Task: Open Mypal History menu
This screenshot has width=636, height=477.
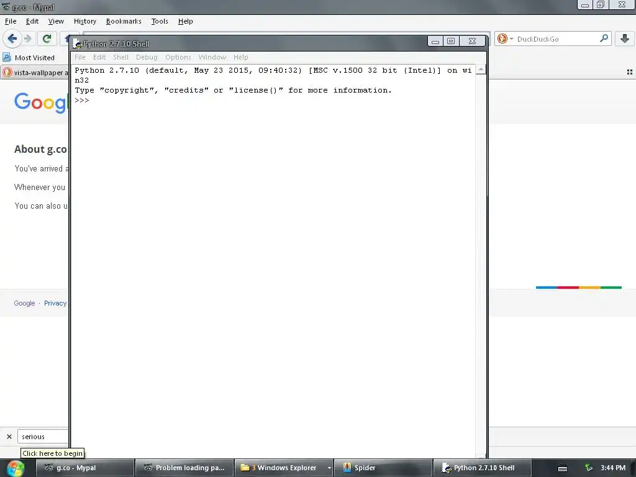Action: point(84,21)
